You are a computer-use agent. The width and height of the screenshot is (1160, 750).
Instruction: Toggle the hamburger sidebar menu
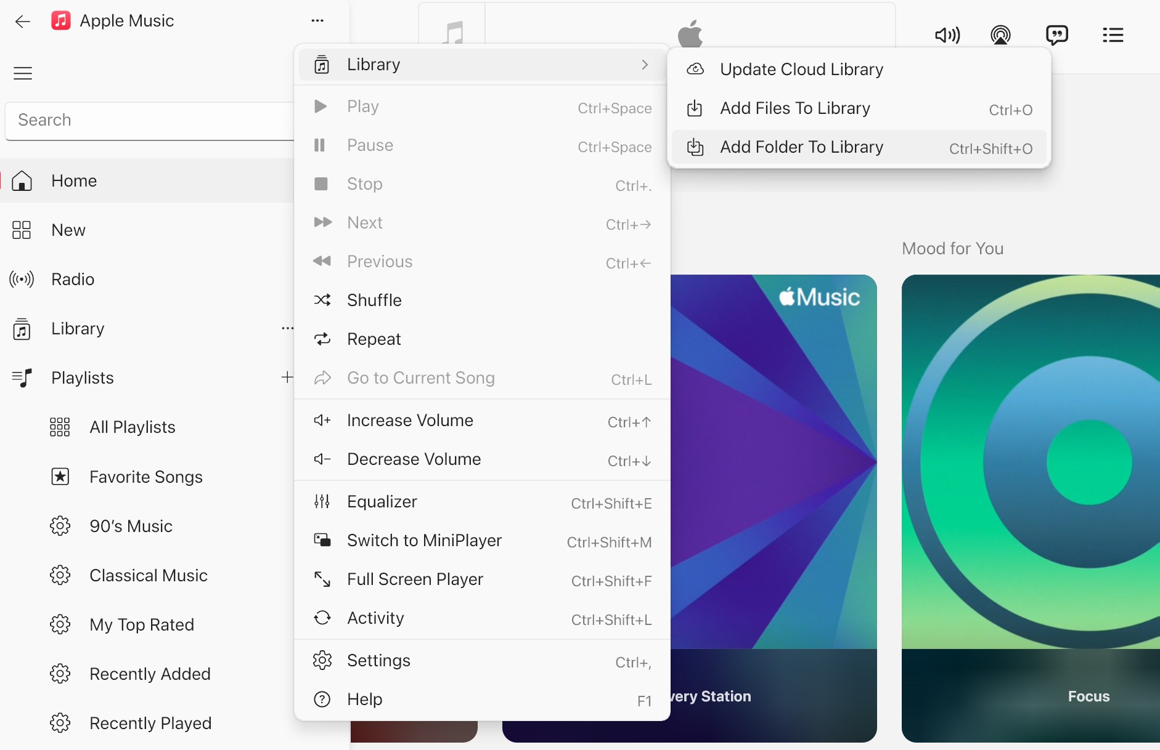pyautogui.click(x=23, y=73)
